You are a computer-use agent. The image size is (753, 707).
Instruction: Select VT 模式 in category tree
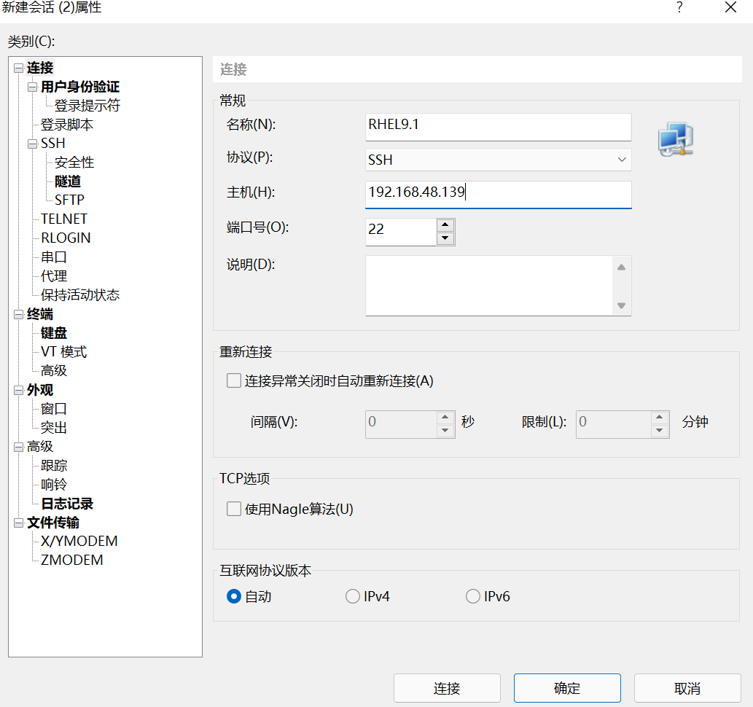tap(63, 352)
